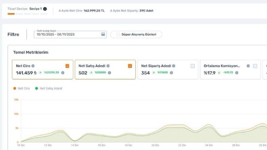
Task: Click the date range field 10/10/2025 - 08/11/2025
Action: tap(70, 34)
